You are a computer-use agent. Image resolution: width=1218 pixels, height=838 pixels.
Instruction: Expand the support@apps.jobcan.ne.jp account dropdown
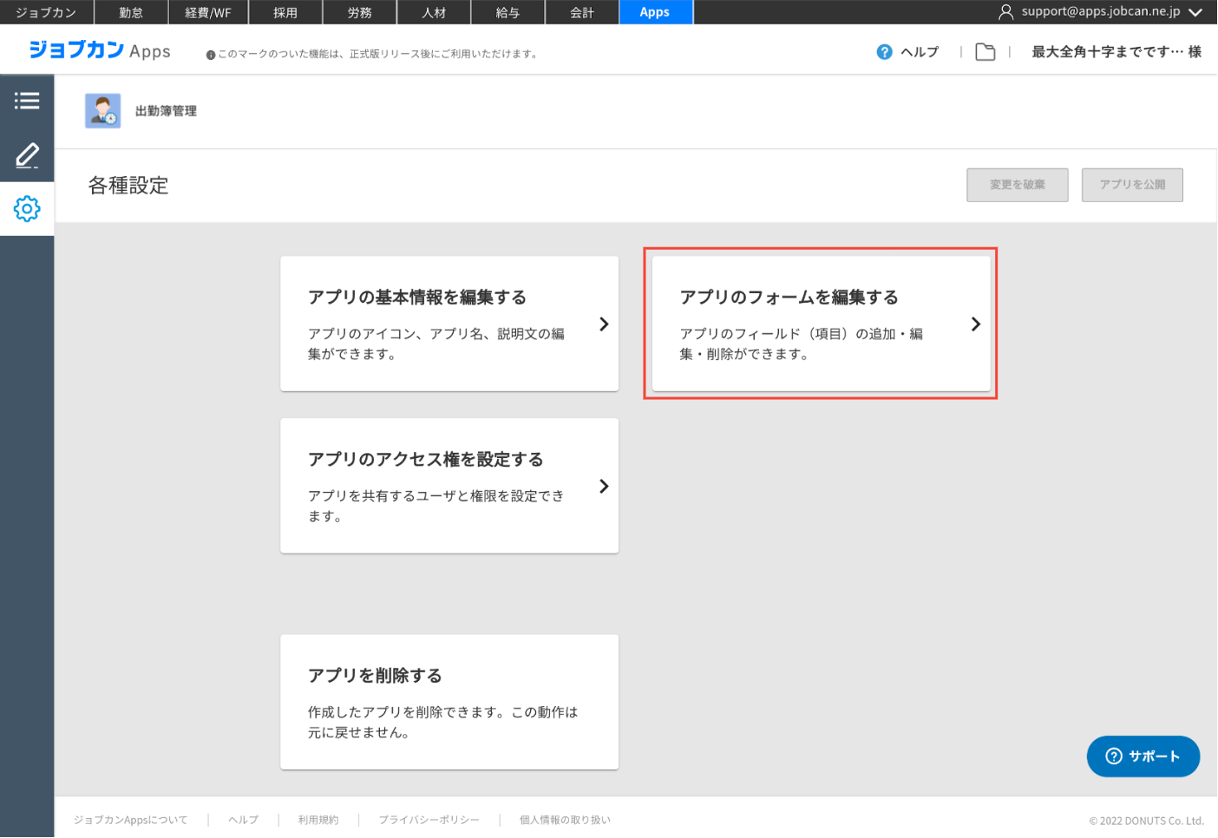[x=1195, y=12]
